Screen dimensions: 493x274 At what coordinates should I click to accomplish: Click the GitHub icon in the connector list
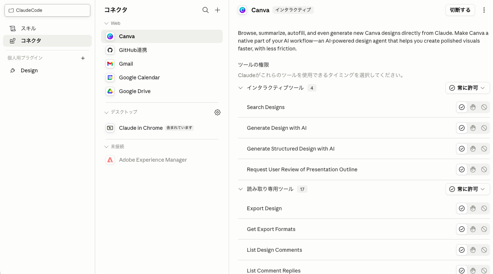[110, 50]
